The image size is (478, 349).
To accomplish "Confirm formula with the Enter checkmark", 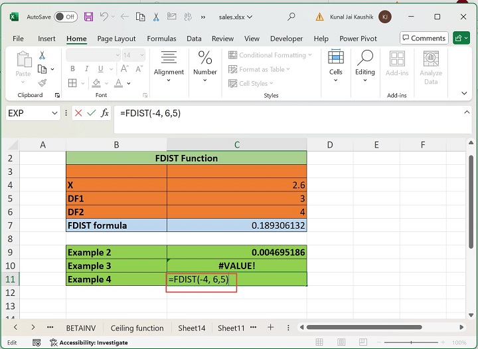I will (92, 113).
